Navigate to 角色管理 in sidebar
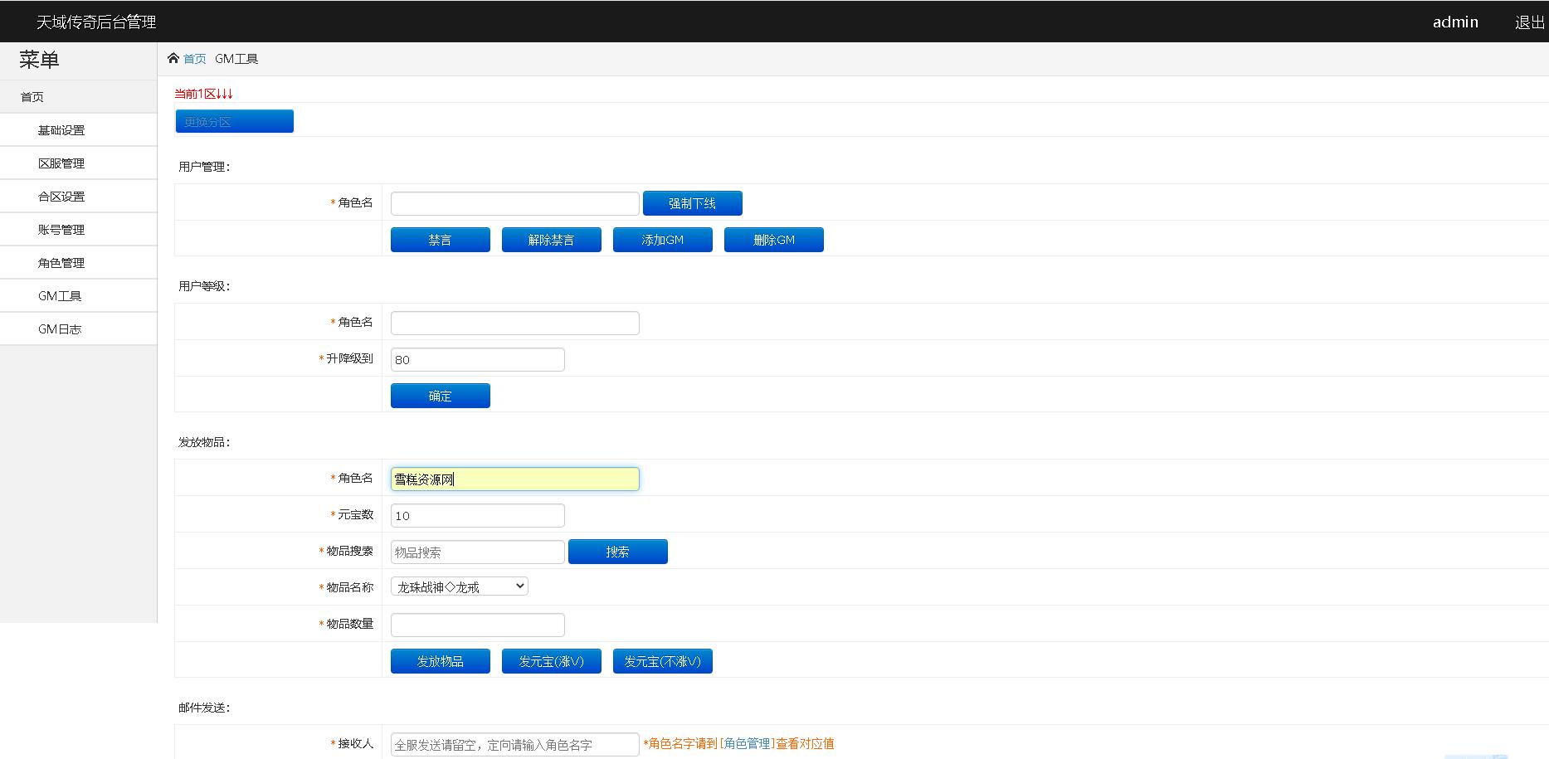Image resolution: width=1549 pixels, height=759 pixels. (61, 263)
